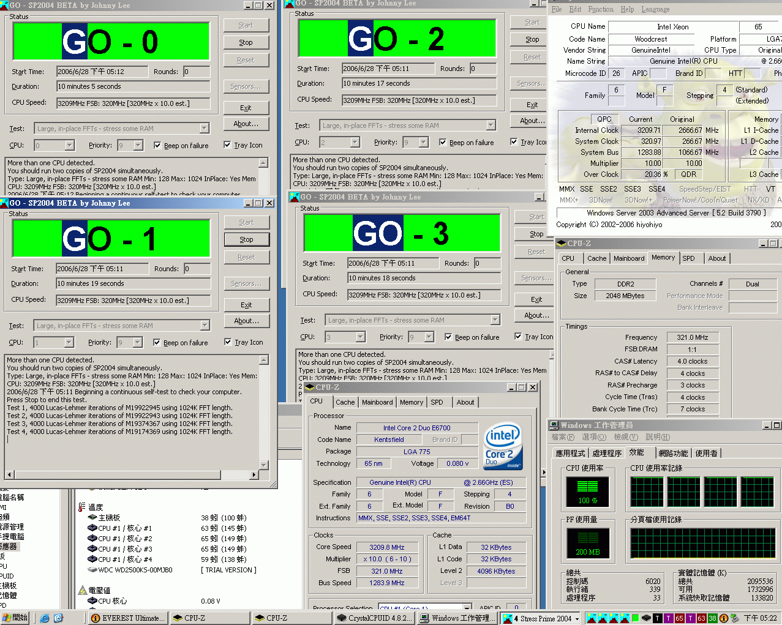782x625 pixels.
Task: Open the CPU dropdown in GO - 2 window
Action: [355, 142]
